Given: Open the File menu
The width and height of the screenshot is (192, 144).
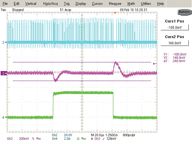Looking at the screenshot, I should (5, 4).
